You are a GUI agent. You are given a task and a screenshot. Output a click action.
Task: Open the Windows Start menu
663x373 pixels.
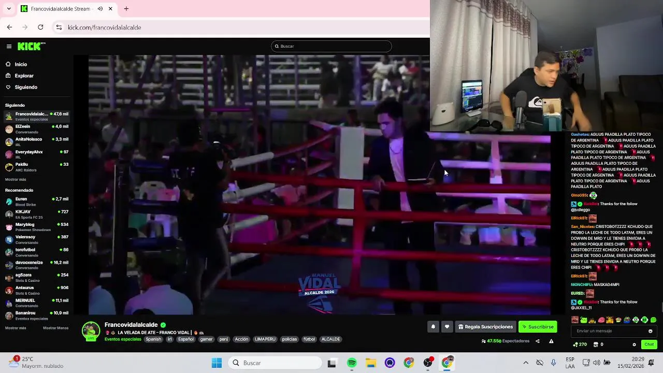pos(217,363)
